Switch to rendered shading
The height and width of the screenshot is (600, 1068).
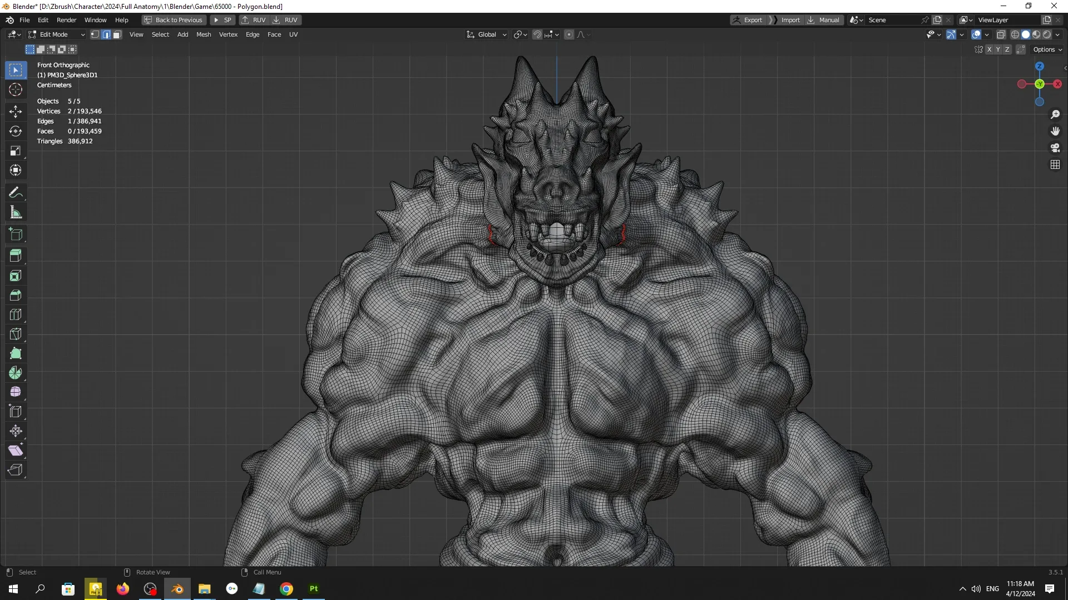1047,34
